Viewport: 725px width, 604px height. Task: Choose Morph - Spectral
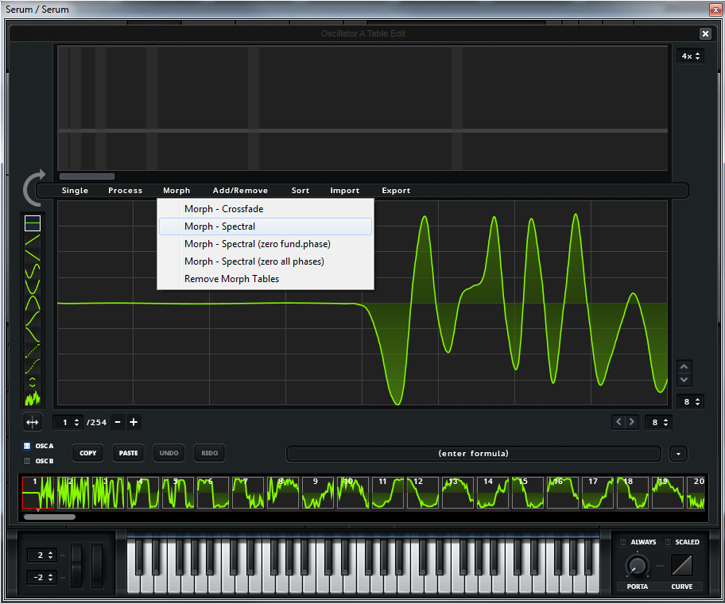coord(266,226)
